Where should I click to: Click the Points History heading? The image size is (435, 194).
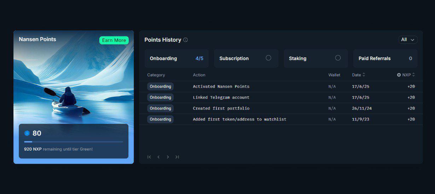(x=163, y=40)
